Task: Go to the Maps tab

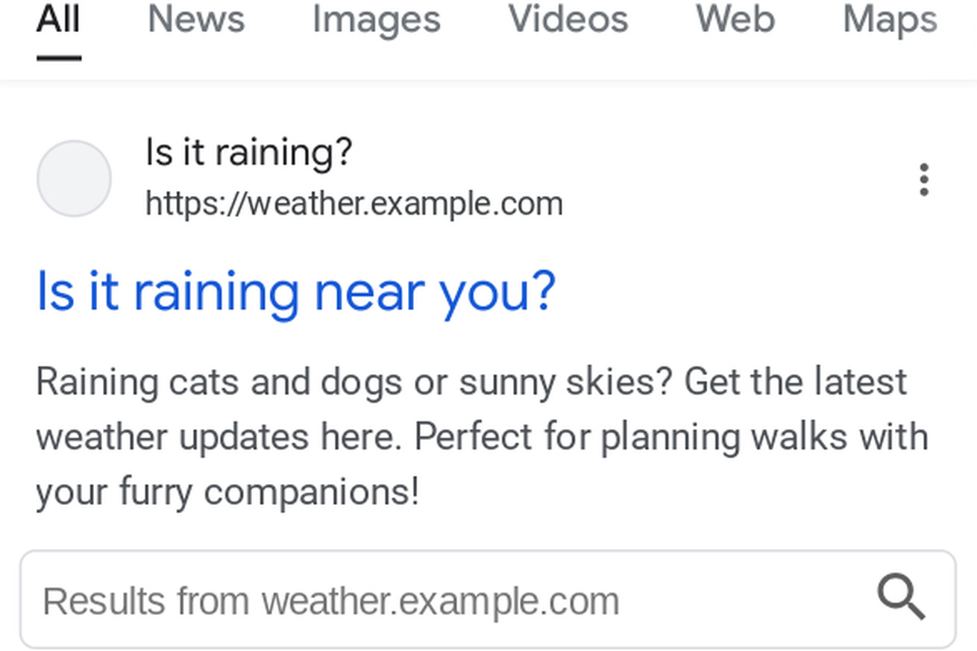Action: coord(890,19)
